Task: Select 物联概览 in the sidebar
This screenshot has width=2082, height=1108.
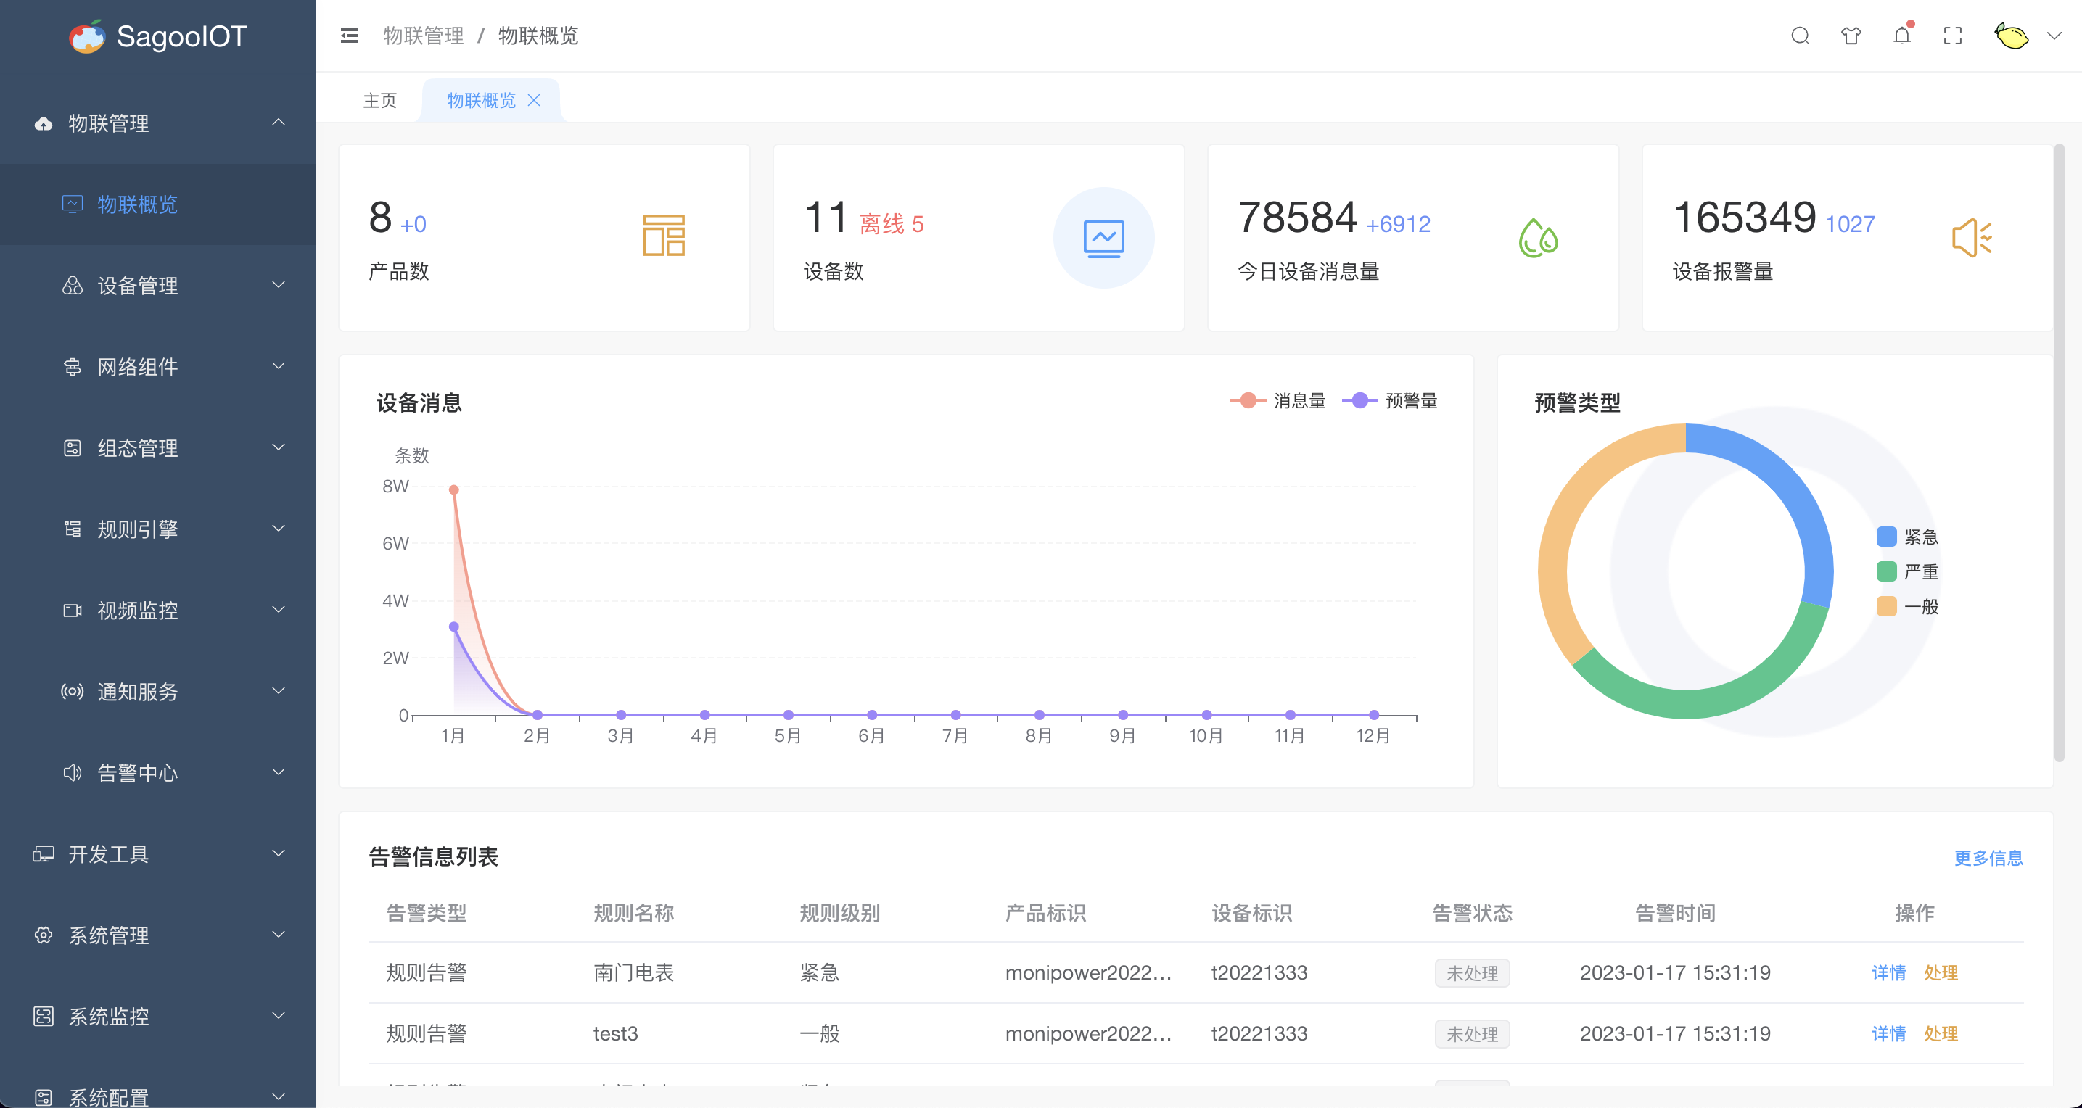Action: point(137,204)
